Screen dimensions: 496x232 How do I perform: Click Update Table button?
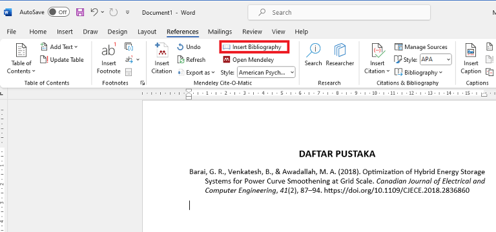click(x=62, y=60)
